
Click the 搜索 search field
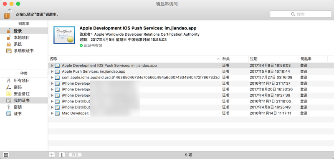301,14
